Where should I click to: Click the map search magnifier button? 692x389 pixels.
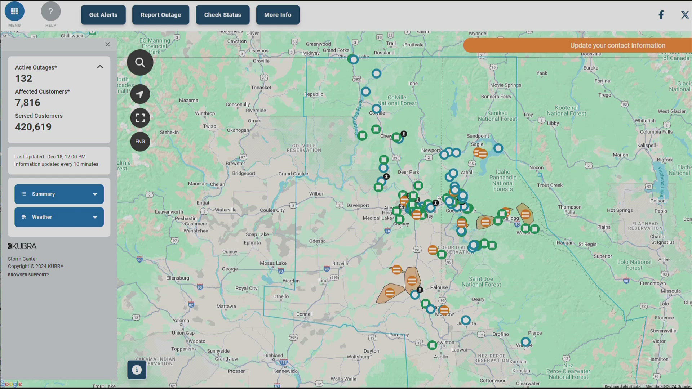coord(140,62)
